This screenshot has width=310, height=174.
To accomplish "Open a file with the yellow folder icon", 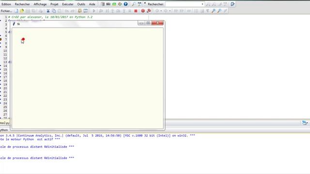I will [x=22, y=11].
